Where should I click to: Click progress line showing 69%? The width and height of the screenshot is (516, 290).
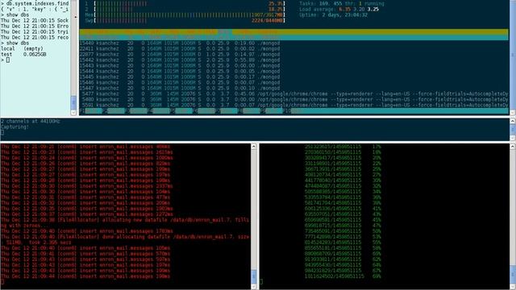[343, 276]
